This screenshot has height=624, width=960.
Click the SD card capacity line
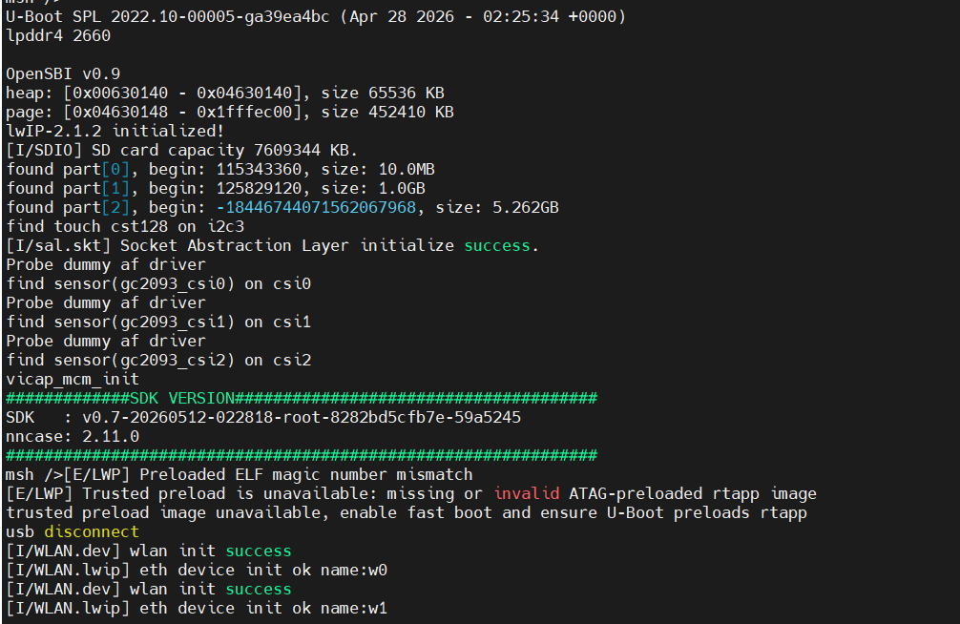pos(182,150)
